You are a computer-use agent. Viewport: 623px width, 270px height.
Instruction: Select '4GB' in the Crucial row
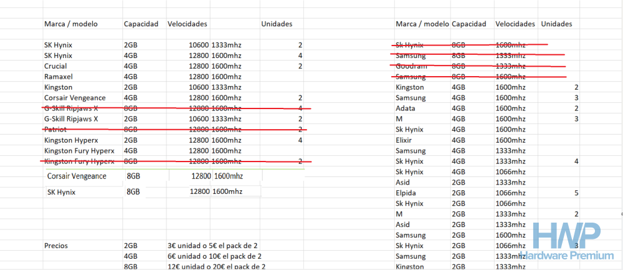point(131,66)
